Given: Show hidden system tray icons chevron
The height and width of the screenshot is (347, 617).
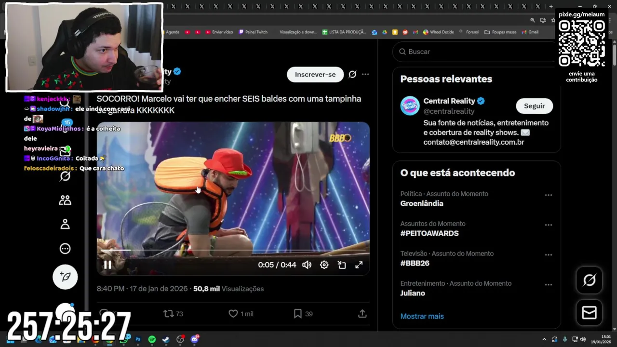Looking at the screenshot, I should point(544,339).
